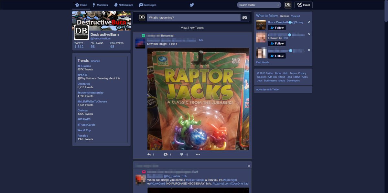388x193 pixels.
Task: Follow the account followed by D2D
Action: pos(277,43)
